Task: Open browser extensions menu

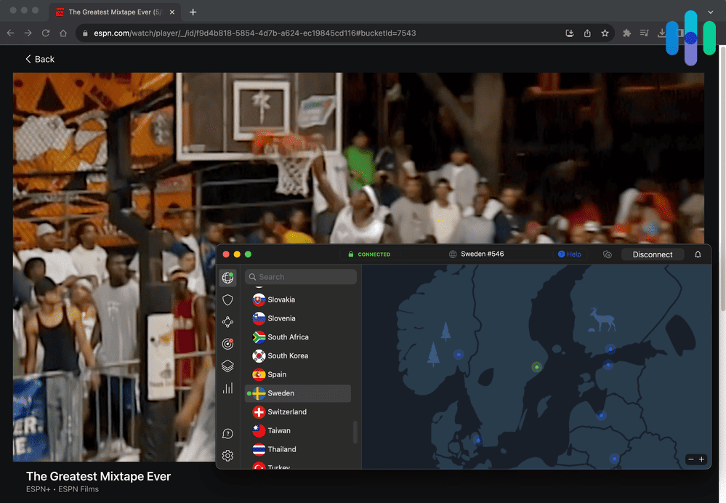Action: coord(626,33)
